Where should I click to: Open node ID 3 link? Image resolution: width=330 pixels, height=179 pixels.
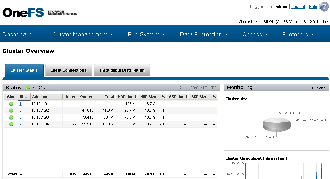coord(20,118)
